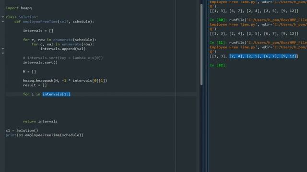Click the 'intervals.sort()' line

coord(40,63)
